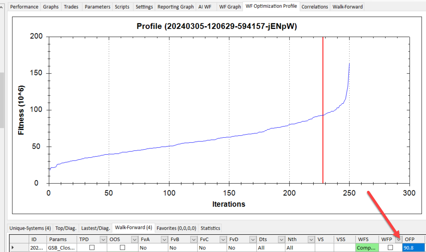Toggle the WFP checkbox in first row
Screen dimensions: 426x252
390,247
